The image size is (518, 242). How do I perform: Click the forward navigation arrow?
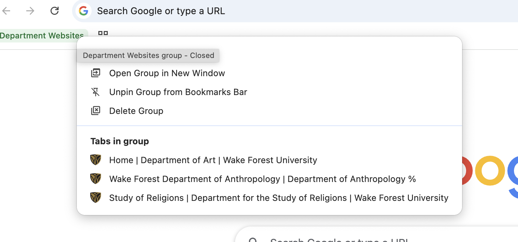coord(30,10)
